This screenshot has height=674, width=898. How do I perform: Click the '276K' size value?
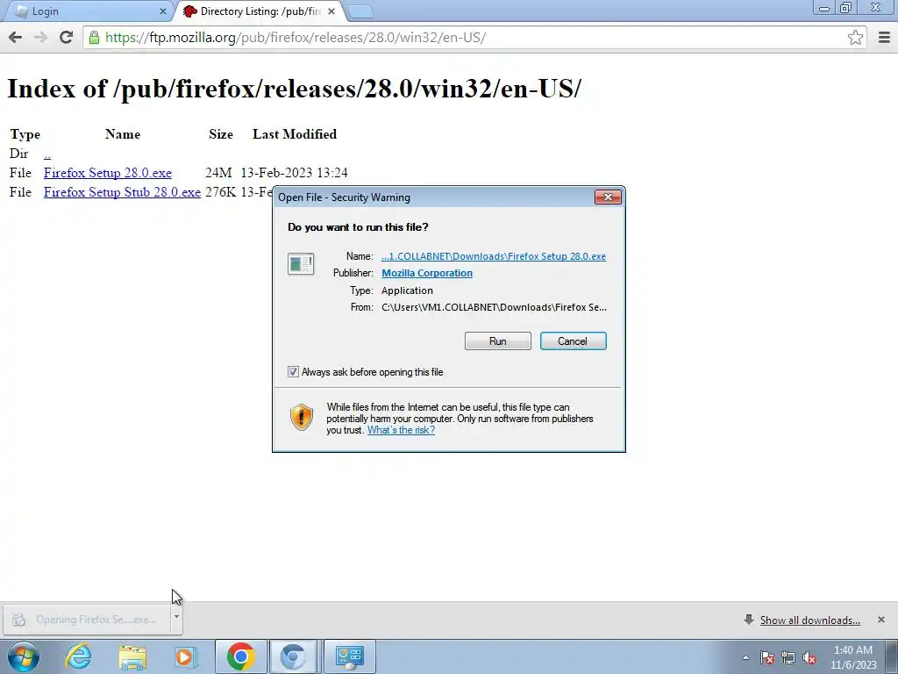click(x=220, y=192)
